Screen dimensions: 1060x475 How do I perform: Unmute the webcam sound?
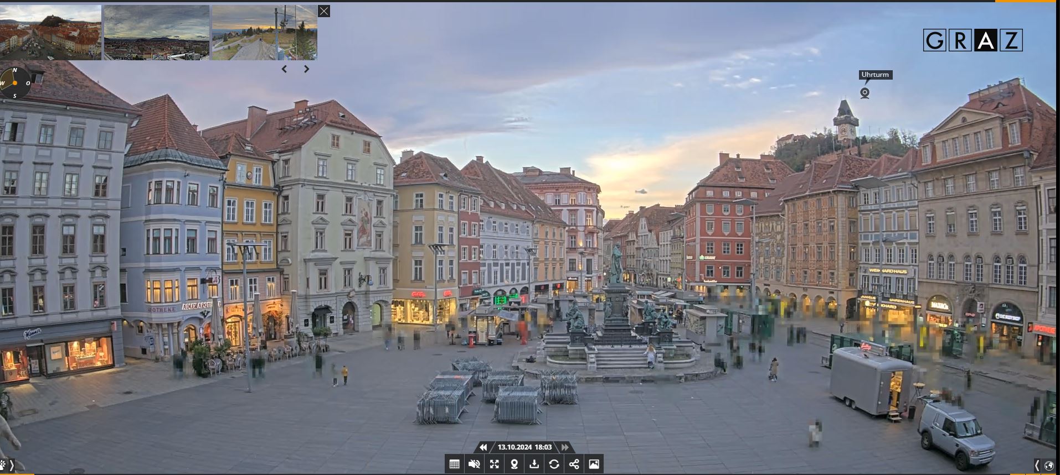coord(474,464)
